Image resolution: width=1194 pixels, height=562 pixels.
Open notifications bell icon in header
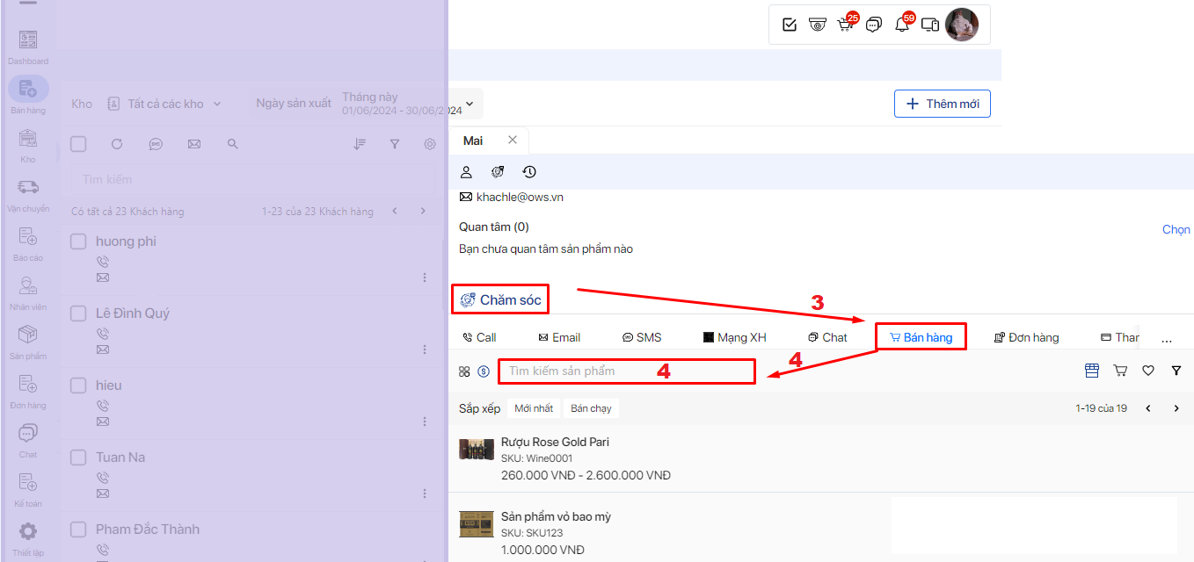click(901, 25)
